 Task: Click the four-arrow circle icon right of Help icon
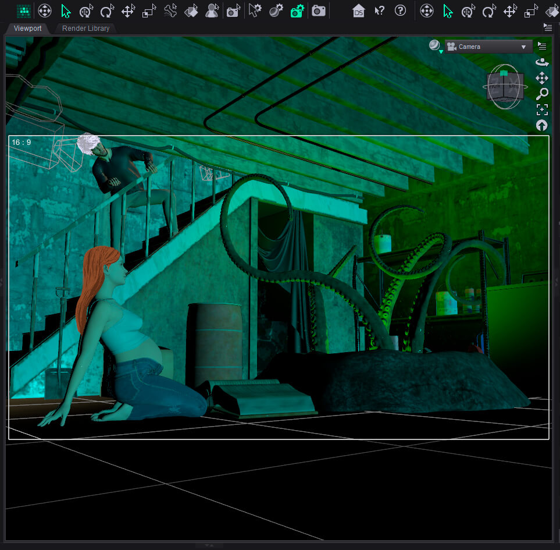427,10
